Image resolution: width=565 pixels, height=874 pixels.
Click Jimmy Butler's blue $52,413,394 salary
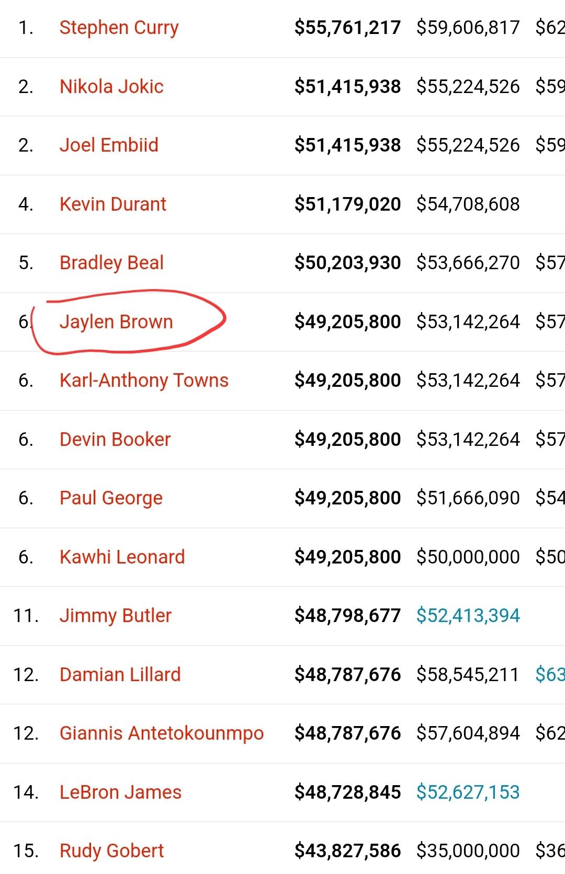[x=468, y=616]
